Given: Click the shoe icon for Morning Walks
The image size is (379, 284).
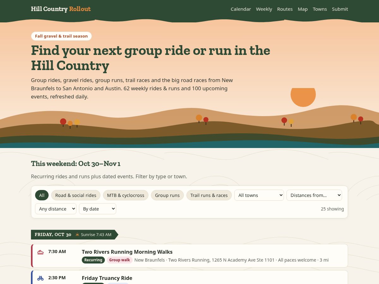Looking at the screenshot, I should pos(40,252).
